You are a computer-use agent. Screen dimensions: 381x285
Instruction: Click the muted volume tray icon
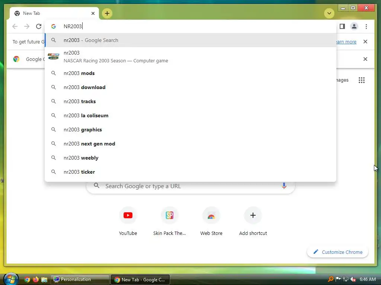tap(353, 279)
